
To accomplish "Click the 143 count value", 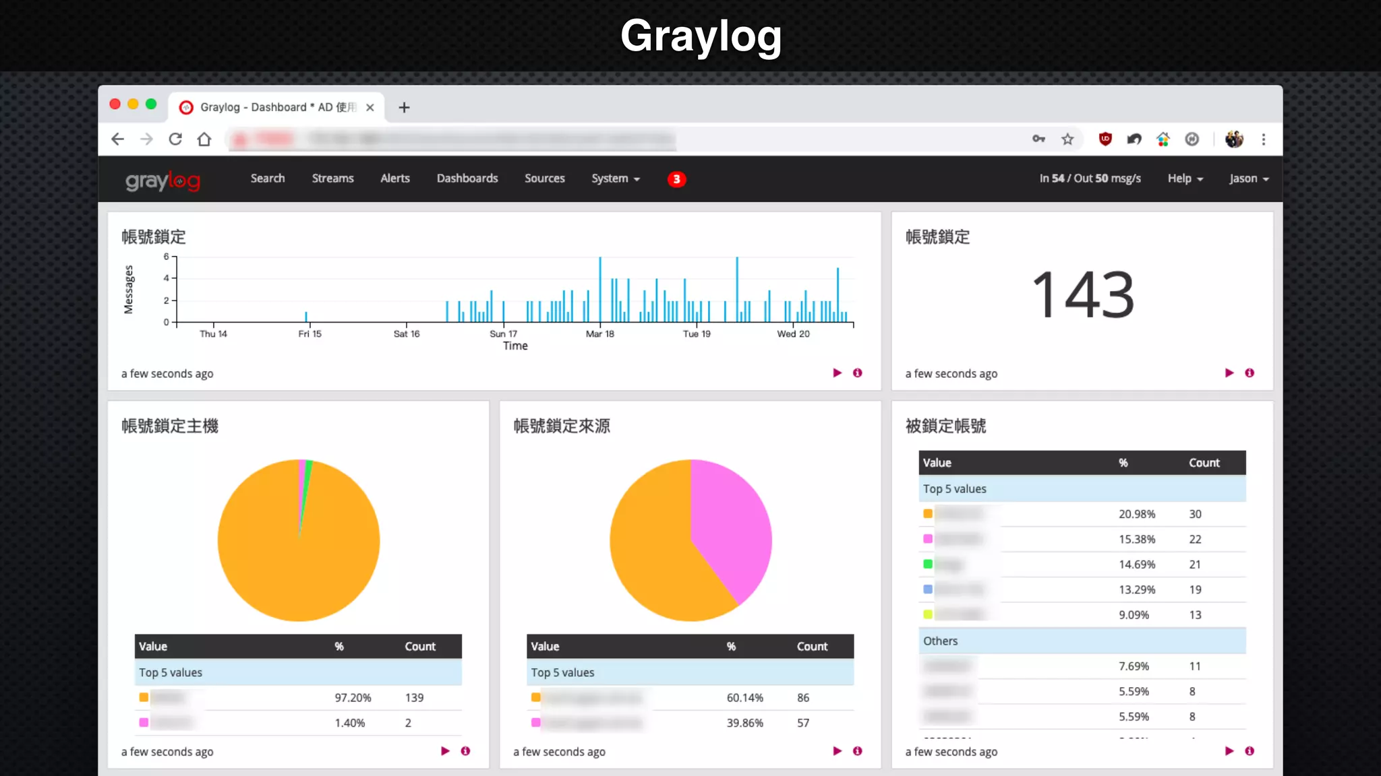I will [1083, 294].
